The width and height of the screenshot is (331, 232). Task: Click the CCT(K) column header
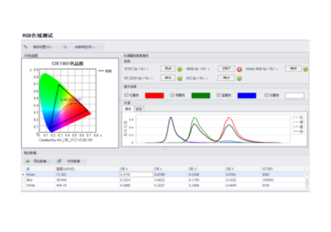(283, 169)
